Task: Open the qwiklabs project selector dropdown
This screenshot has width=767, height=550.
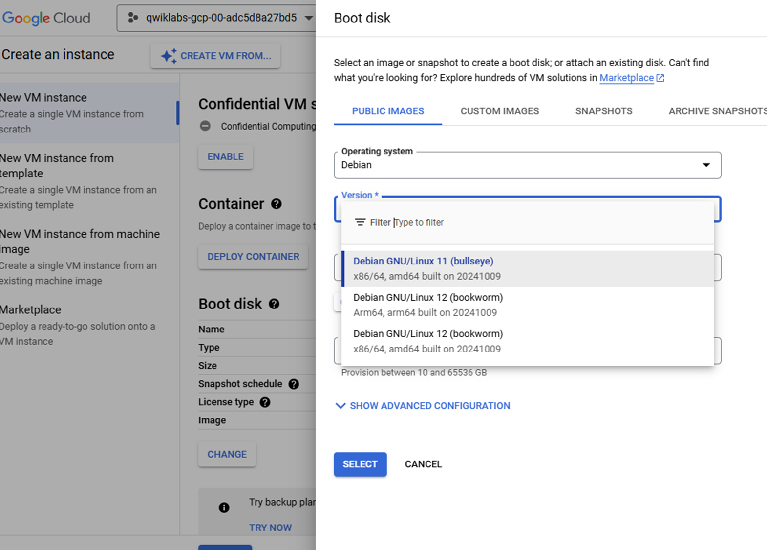Action: coord(216,18)
